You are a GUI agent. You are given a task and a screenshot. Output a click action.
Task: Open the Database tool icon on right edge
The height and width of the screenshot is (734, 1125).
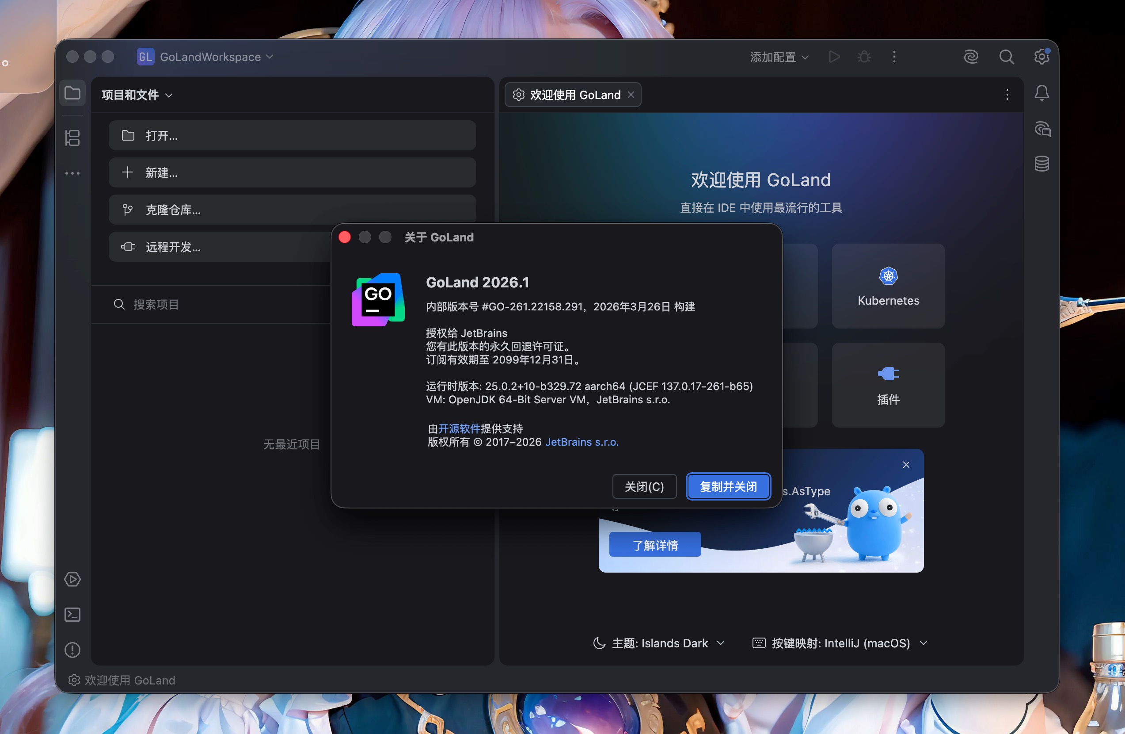(x=1042, y=164)
